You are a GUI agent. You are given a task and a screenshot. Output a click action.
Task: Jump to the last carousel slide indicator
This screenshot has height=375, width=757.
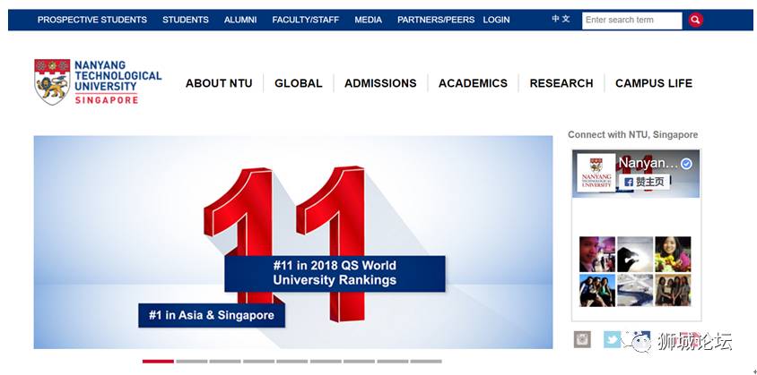coord(425,362)
